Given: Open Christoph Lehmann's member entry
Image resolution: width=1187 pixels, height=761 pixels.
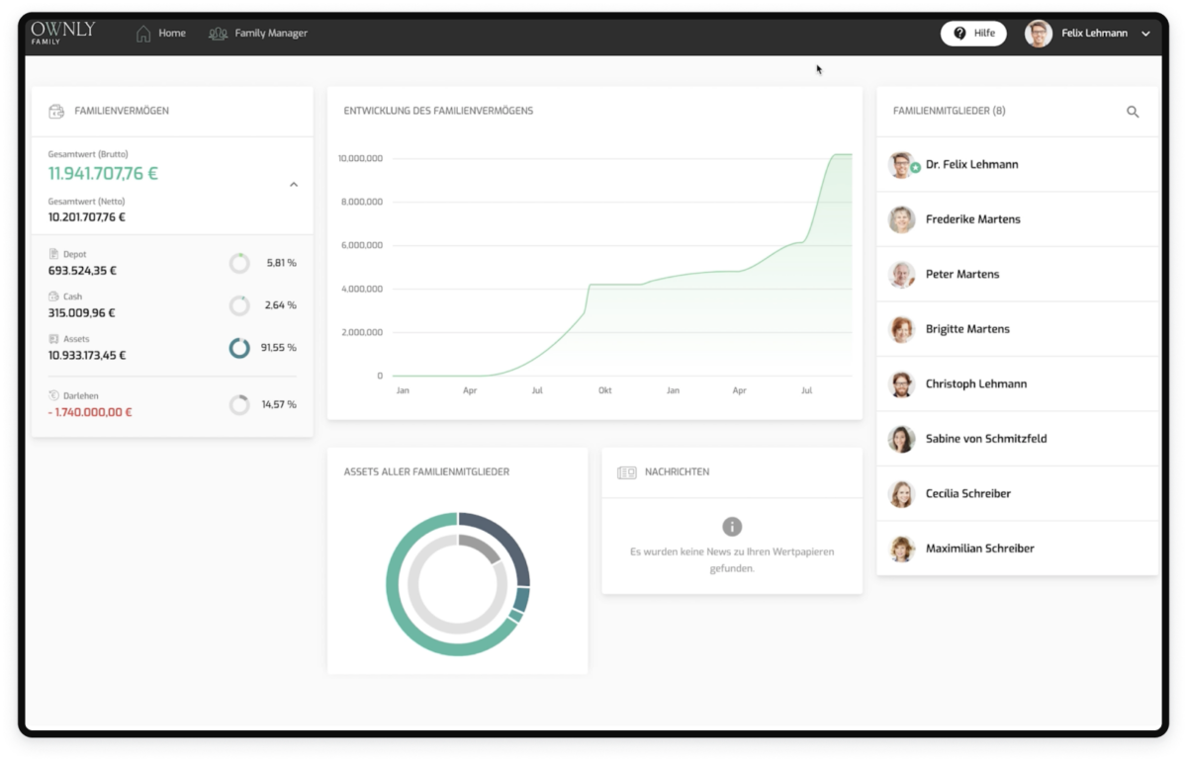Looking at the screenshot, I should (x=1018, y=383).
